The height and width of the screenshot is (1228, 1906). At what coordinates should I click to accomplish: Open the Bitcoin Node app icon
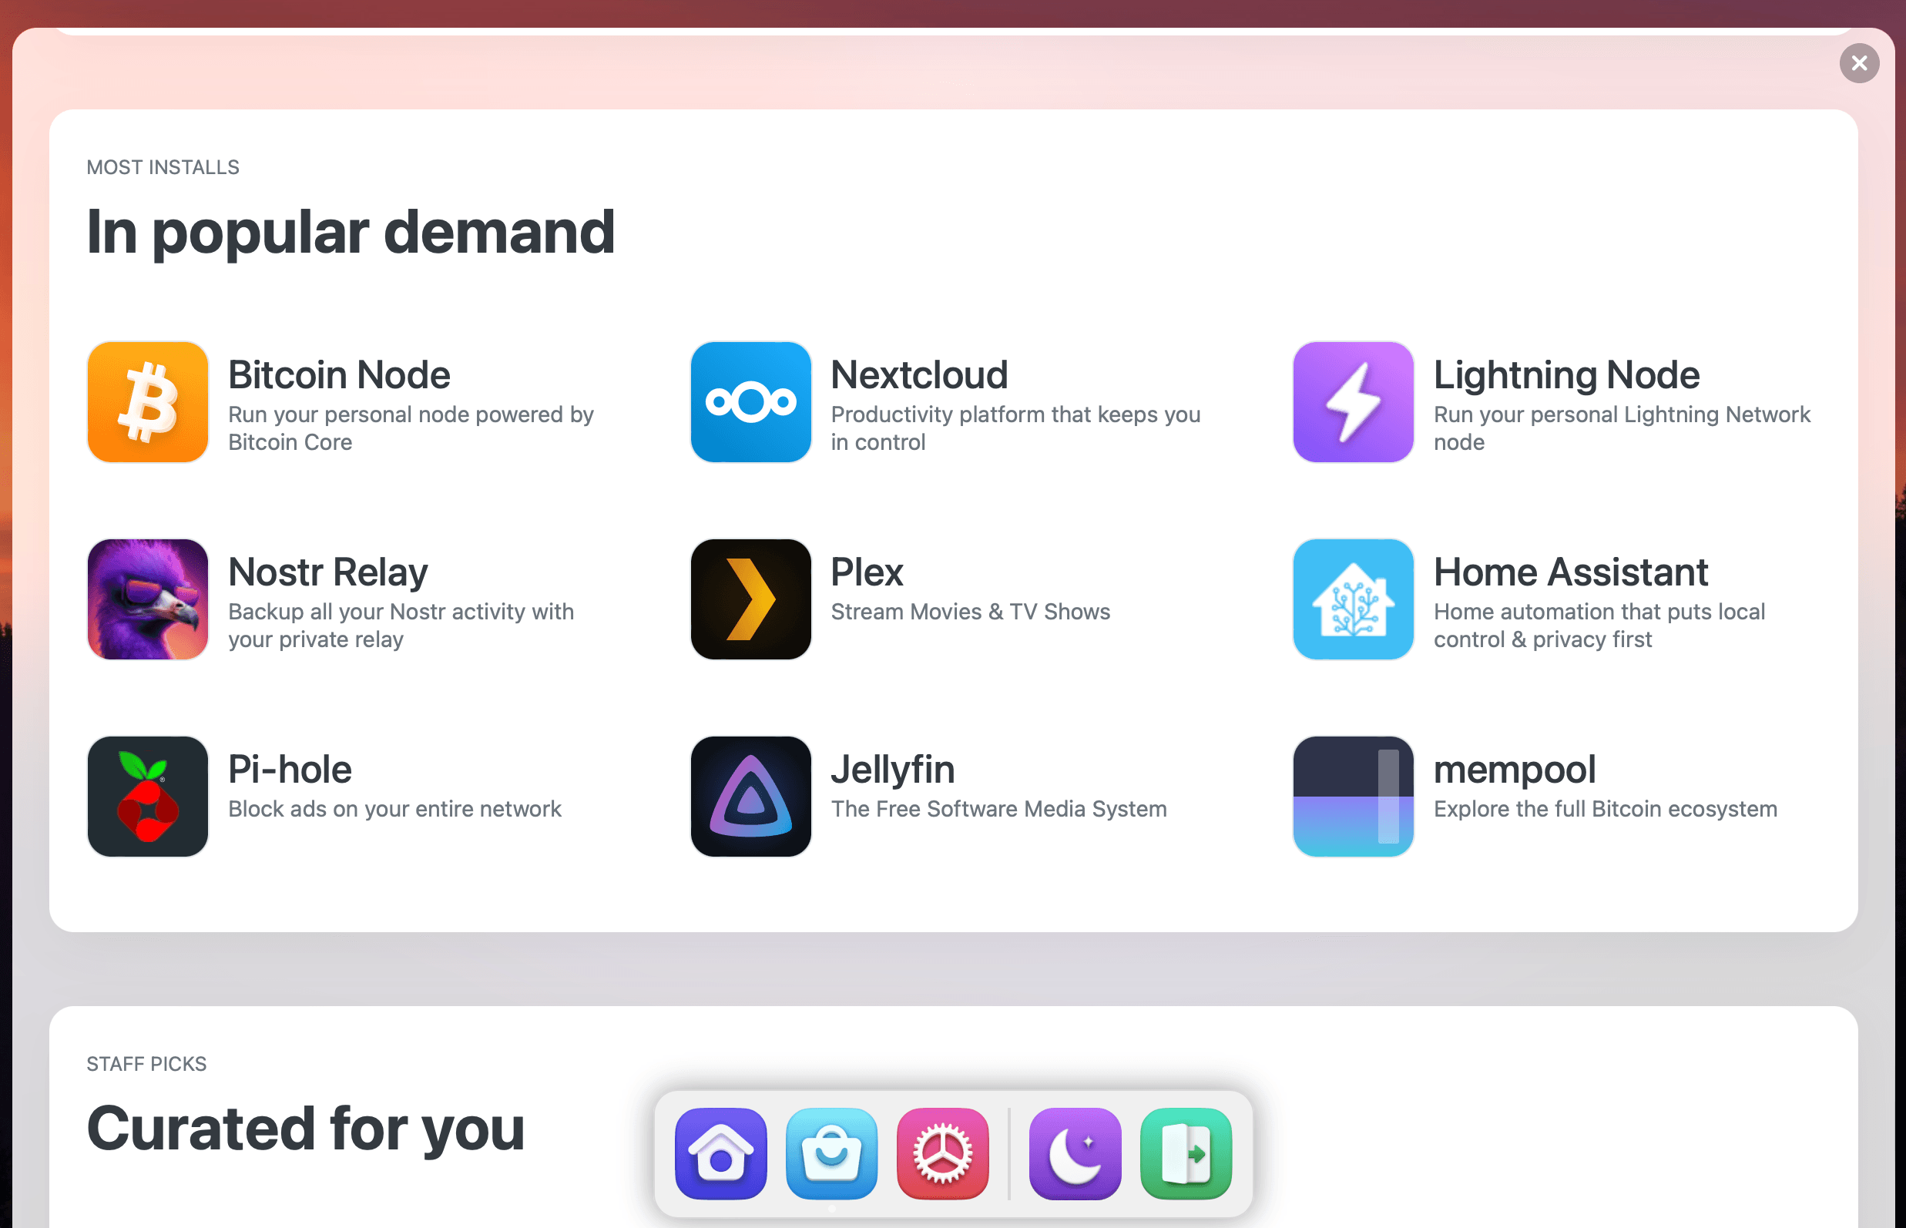(x=148, y=402)
